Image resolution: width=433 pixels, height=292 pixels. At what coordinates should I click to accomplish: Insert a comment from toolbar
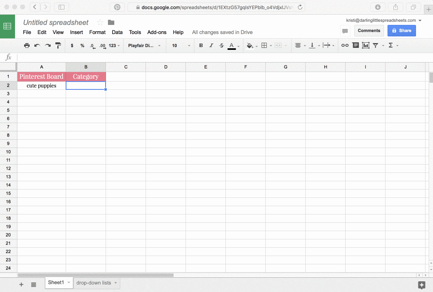tap(355, 46)
